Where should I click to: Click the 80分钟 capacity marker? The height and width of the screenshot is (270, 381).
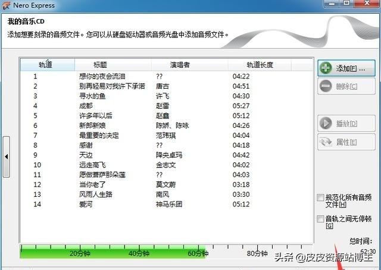point(257,253)
